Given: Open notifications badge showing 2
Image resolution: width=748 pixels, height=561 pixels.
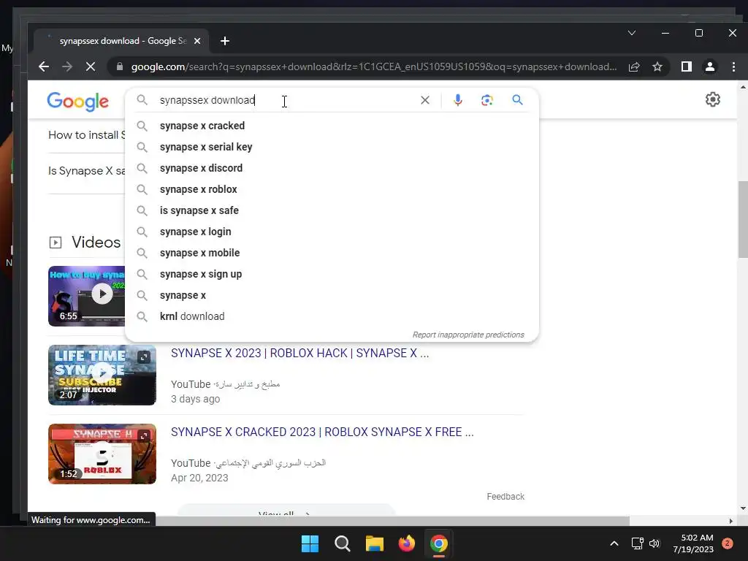Looking at the screenshot, I should (728, 543).
